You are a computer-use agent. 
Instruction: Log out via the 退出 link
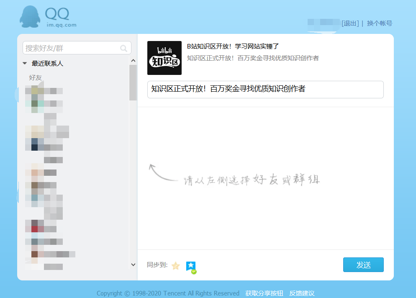350,23
